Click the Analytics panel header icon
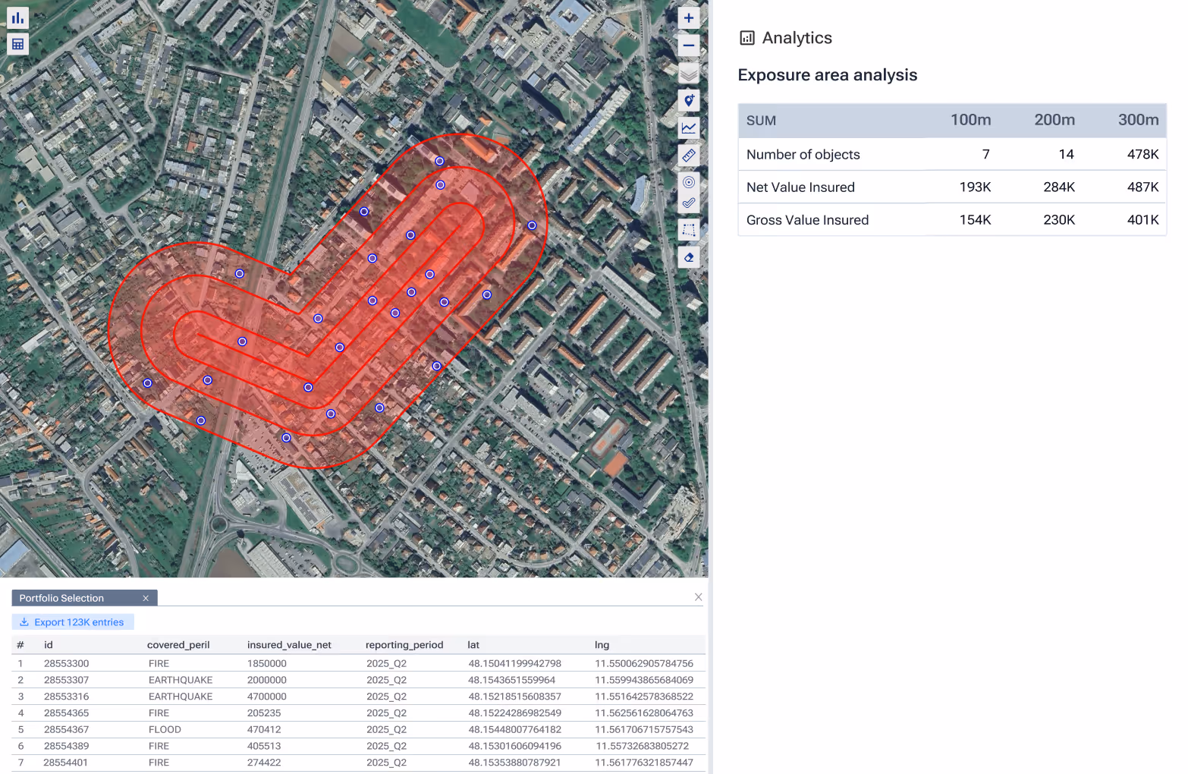This screenshot has width=1188, height=774. tap(746, 37)
